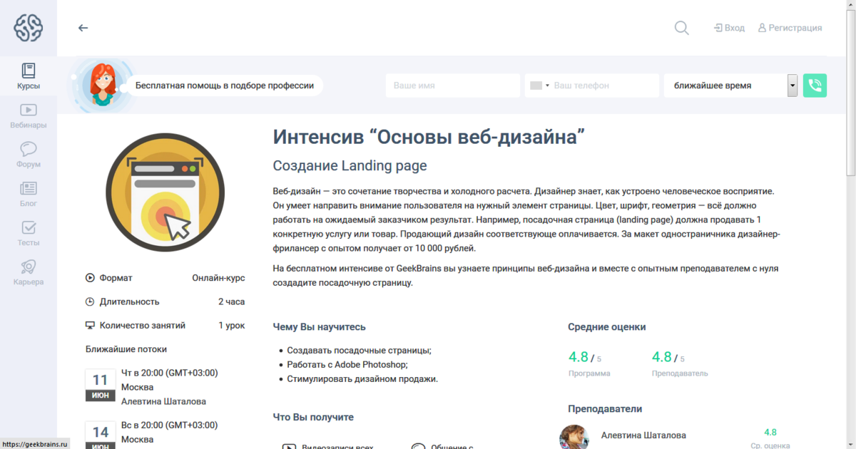Image resolution: width=856 pixels, height=449 pixels.
Task: Open the search magnifier icon
Action: pos(681,28)
